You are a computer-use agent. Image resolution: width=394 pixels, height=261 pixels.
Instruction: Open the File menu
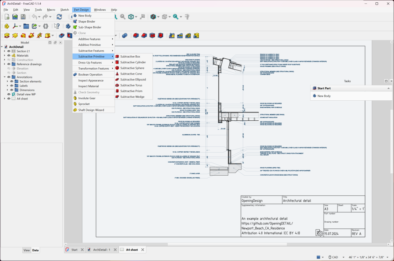[x=6, y=10]
